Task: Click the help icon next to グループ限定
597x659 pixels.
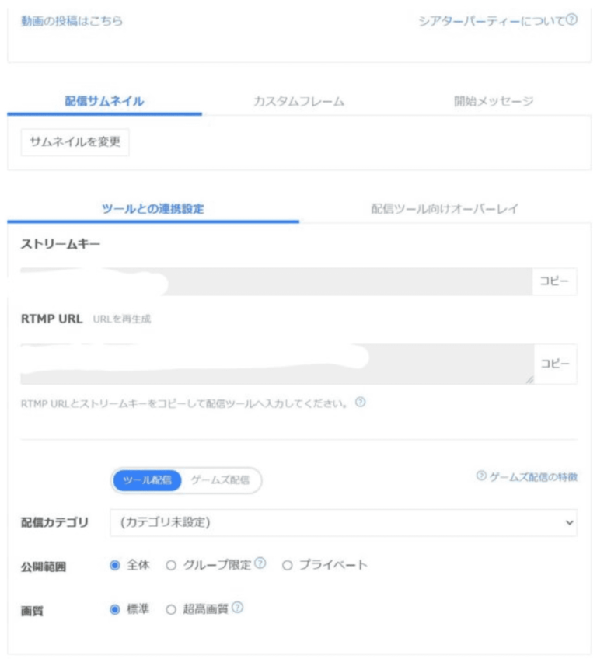Action: 260,563
